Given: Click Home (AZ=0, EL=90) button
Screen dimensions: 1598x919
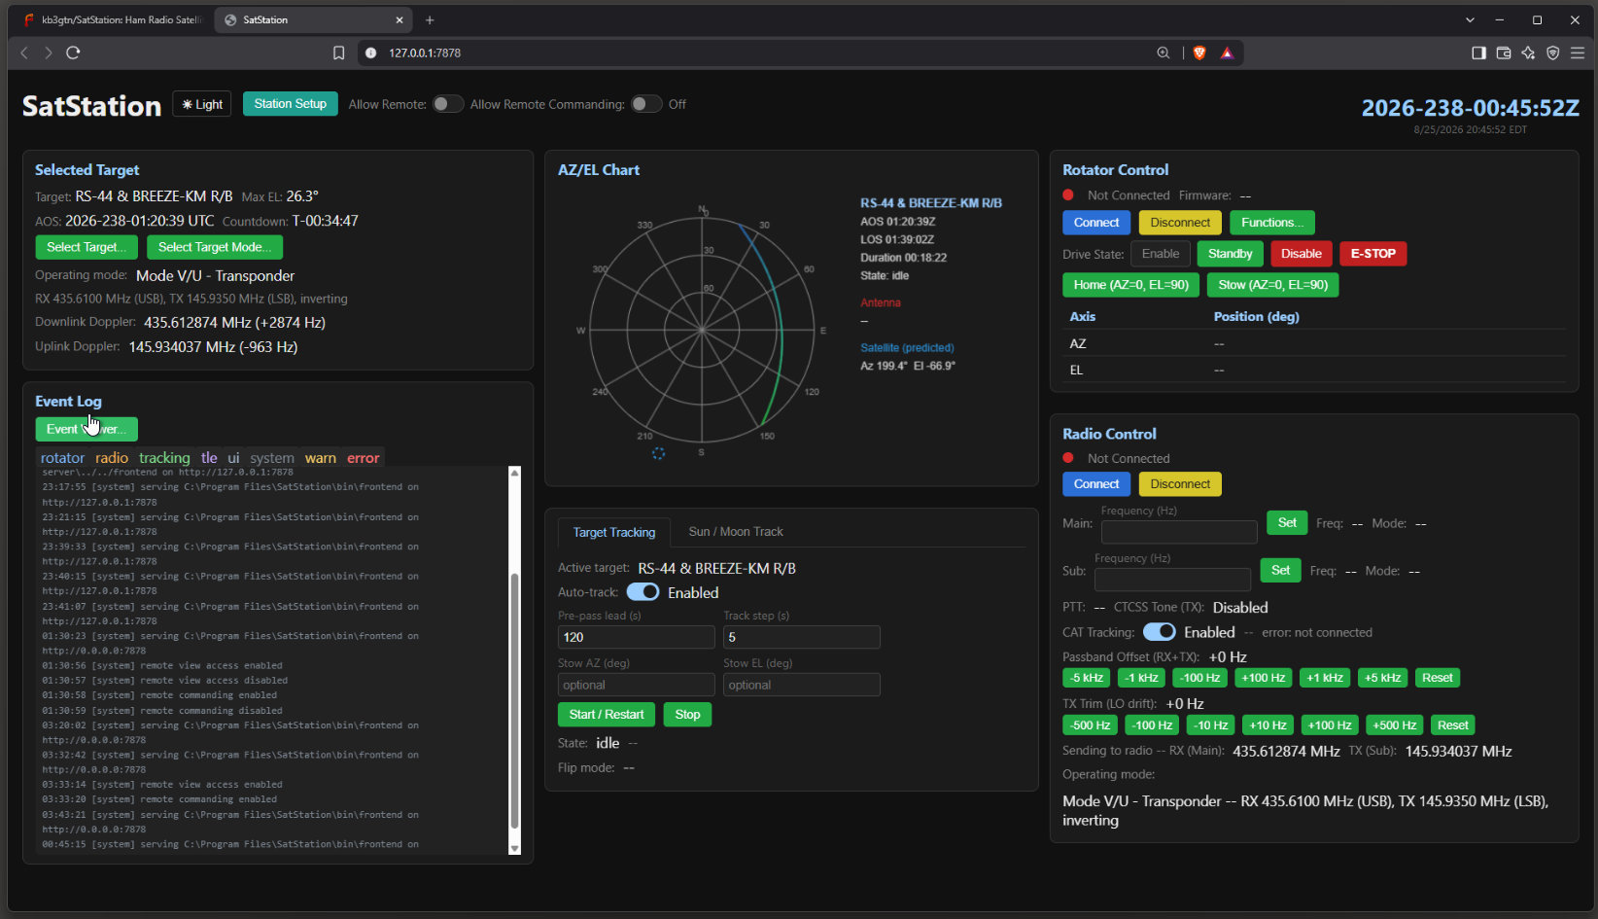Looking at the screenshot, I should [x=1130, y=285].
